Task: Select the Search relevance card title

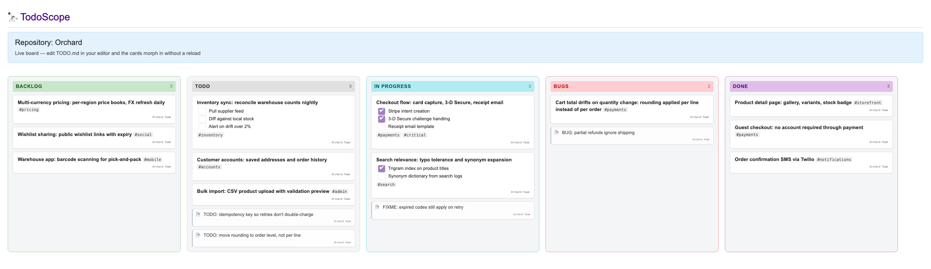Action: 444,160
